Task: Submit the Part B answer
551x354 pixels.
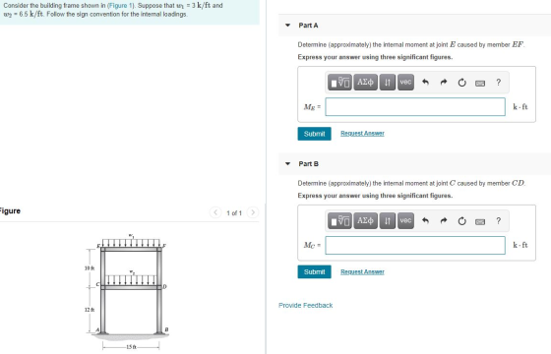Action: click(x=314, y=271)
